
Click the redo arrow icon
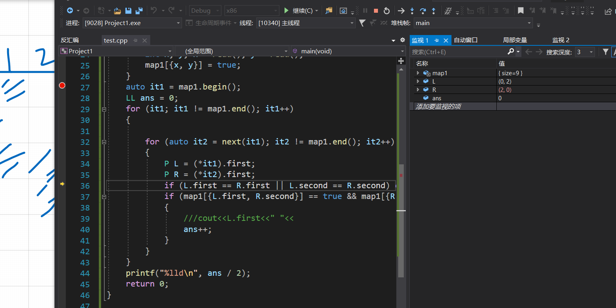pos(172,11)
